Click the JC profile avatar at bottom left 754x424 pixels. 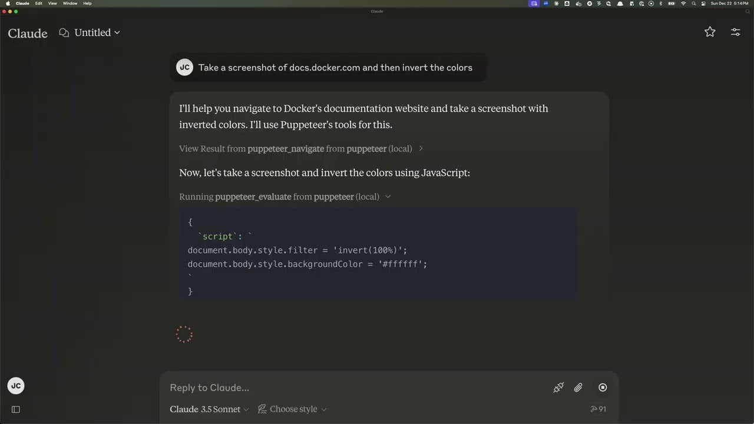click(x=16, y=386)
